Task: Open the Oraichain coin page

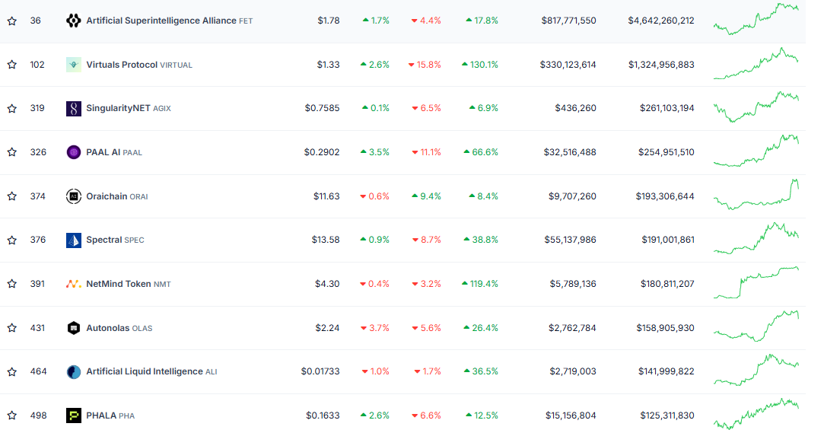Action: [x=116, y=196]
